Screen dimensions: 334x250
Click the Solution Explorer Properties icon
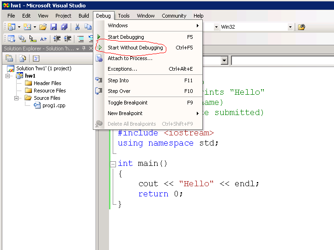pos(9,58)
